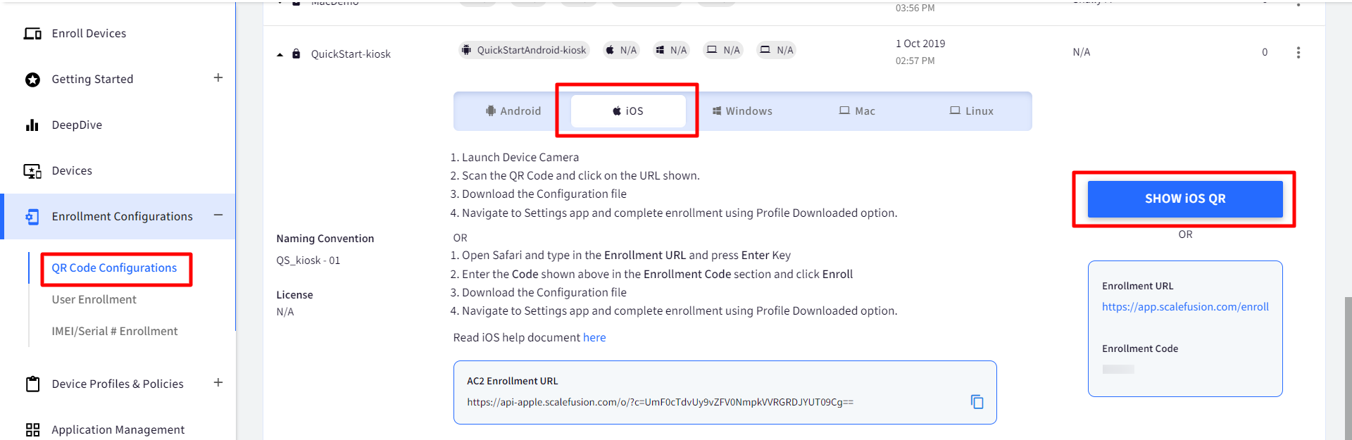Go to DeepDive section
1352x440 pixels.
pos(77,125)
